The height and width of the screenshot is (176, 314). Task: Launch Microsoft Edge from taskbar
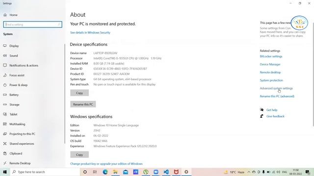(x=105, y=172)
